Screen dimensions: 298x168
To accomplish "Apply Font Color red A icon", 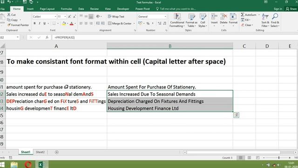I will pyautogui.click(x=71, y=23).
